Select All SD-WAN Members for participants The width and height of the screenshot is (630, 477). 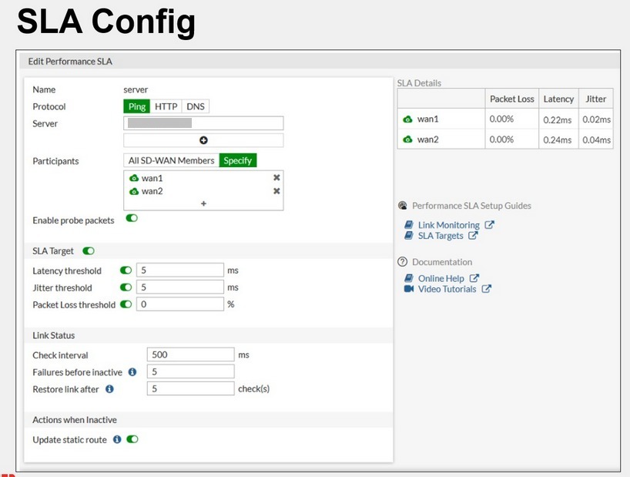(x=171, y=160)
